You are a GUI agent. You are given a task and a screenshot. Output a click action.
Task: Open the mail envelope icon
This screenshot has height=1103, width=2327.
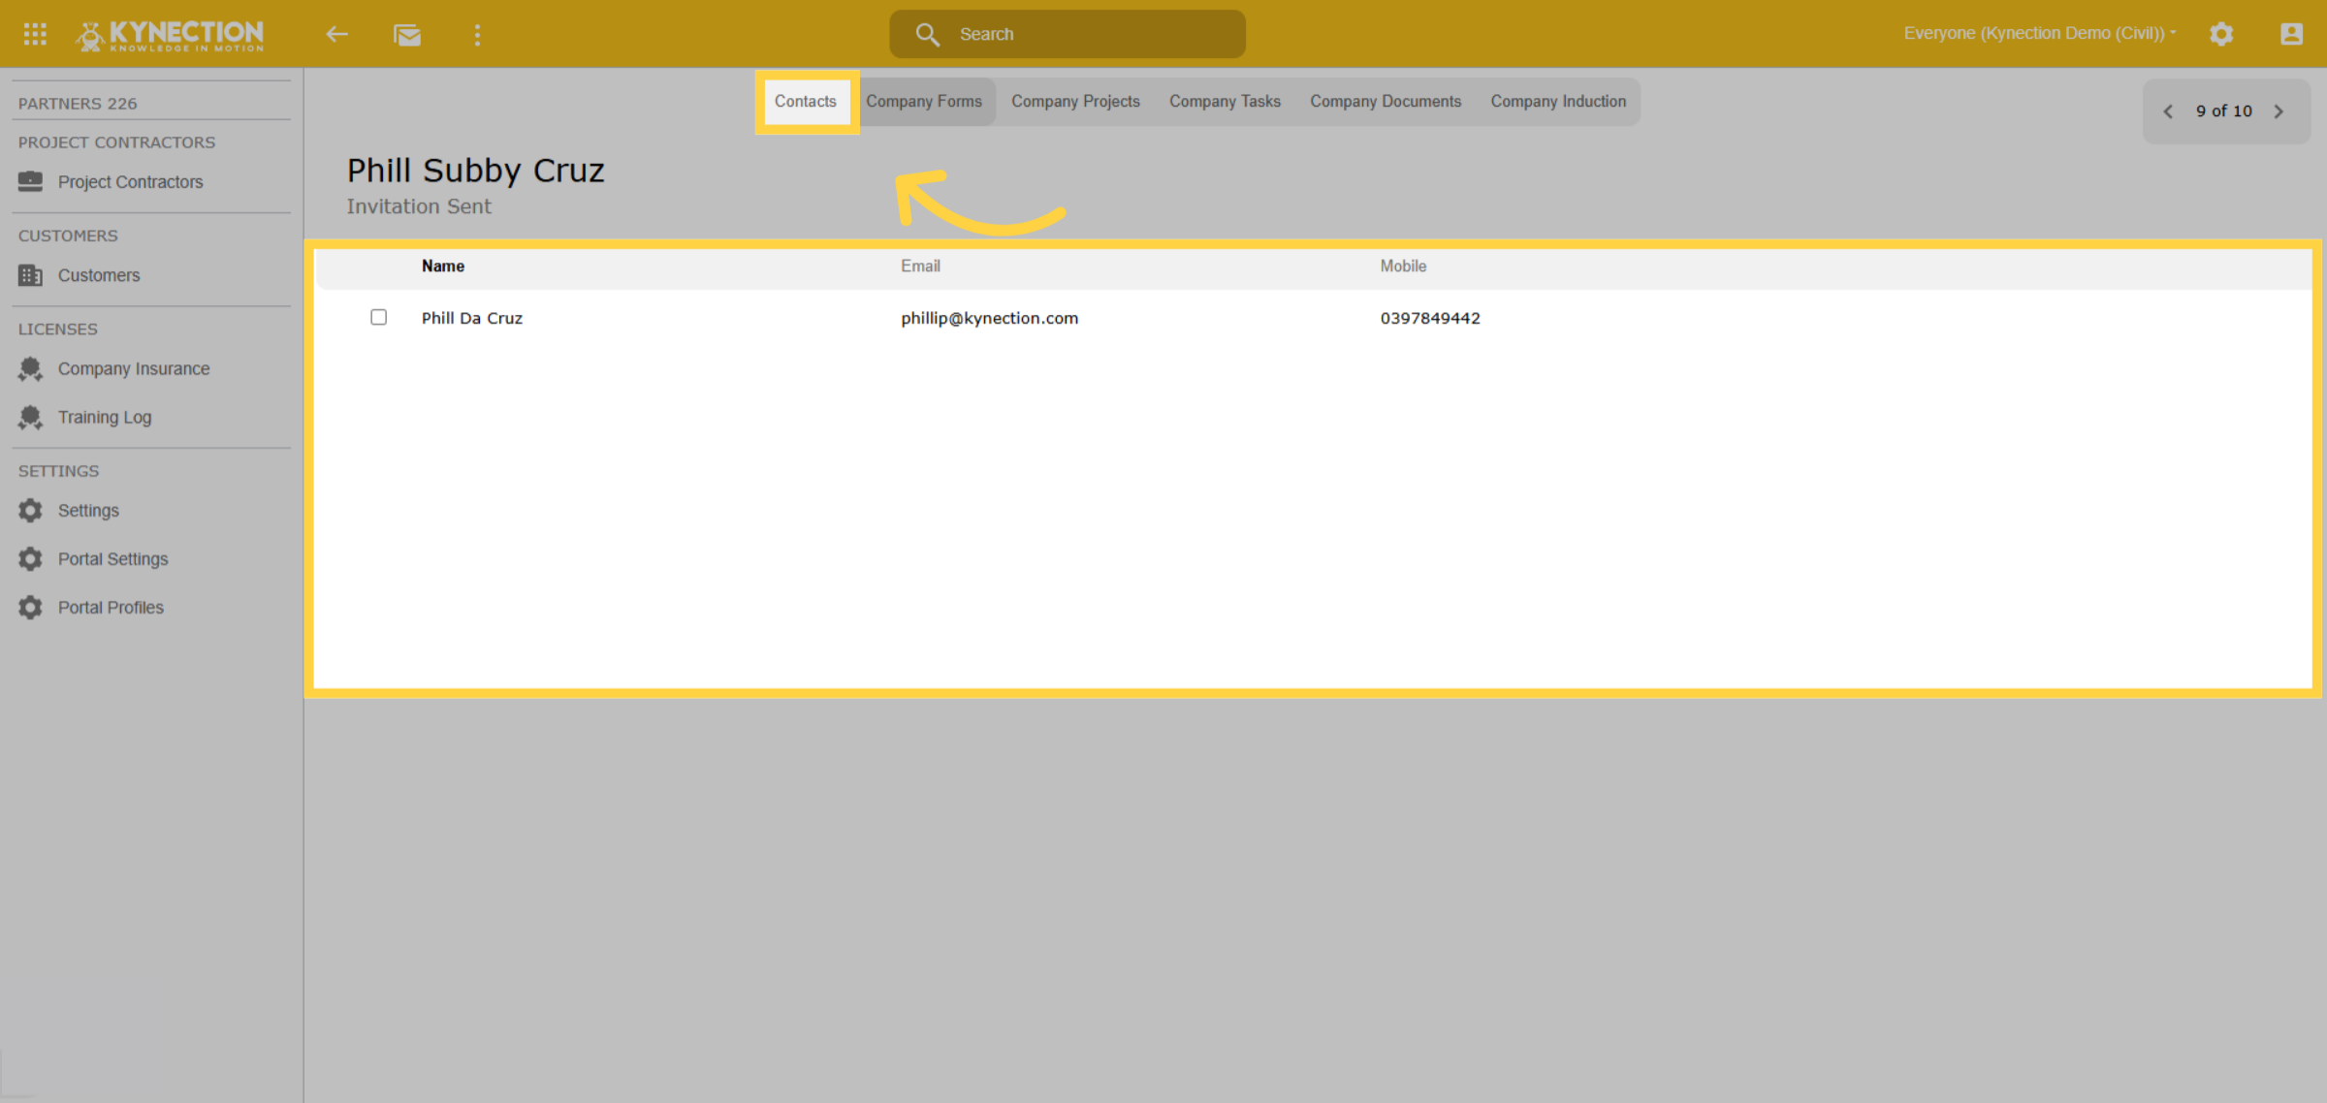click(407, 35)
